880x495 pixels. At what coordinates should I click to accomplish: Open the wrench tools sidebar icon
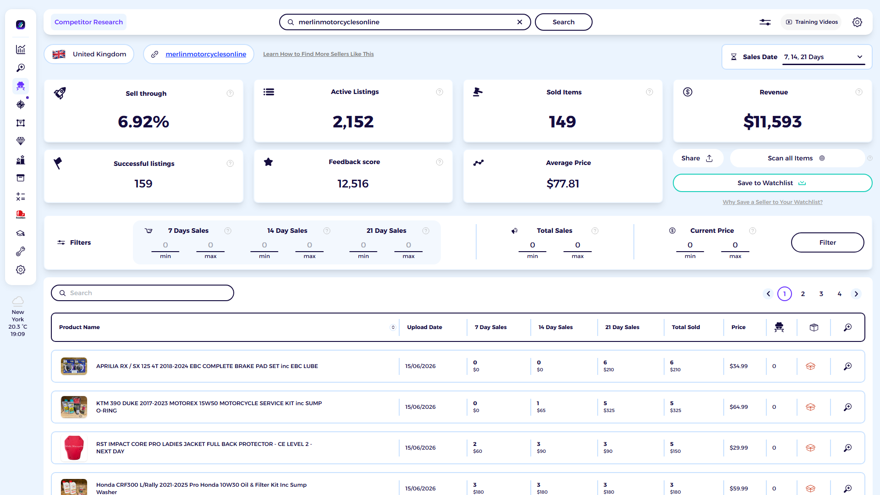tap(21, 252)
